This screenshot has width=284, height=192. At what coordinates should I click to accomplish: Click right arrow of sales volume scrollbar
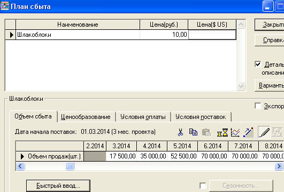pos(279,166)
